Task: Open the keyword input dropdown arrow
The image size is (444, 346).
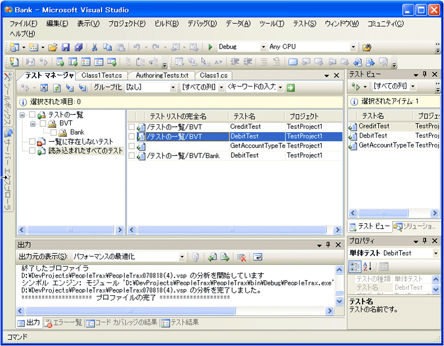Action: point(280,88)
